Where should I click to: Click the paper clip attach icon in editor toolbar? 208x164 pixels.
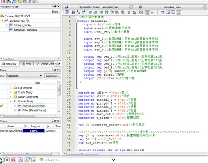[x=129, y=12]
